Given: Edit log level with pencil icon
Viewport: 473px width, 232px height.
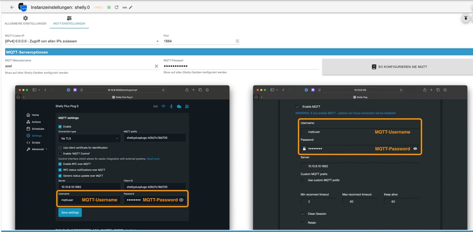Looking at the screenshot, I should point(130,7).
